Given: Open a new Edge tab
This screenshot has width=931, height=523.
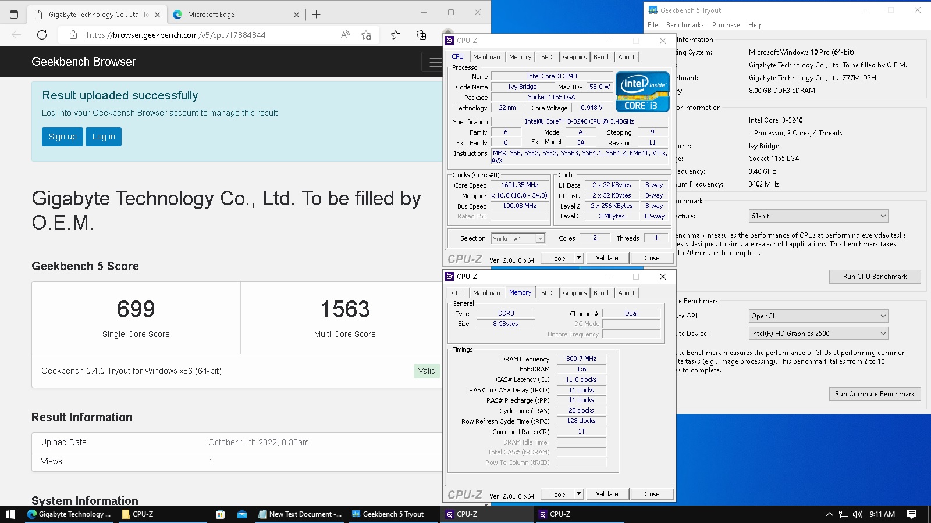Looking at the screenshot, I should pos(316,15).
